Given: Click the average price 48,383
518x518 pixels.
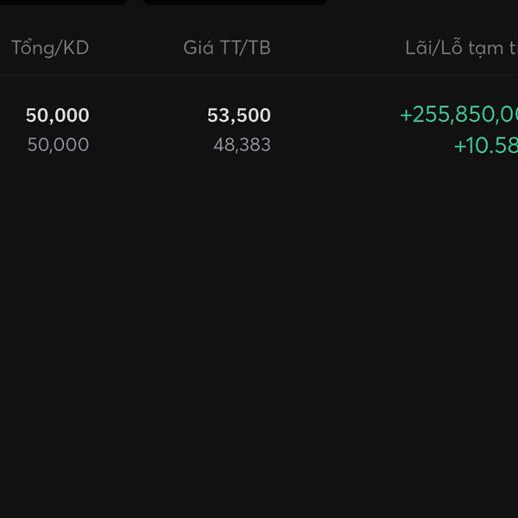Looking at the screenshot, I should (242, 145).
